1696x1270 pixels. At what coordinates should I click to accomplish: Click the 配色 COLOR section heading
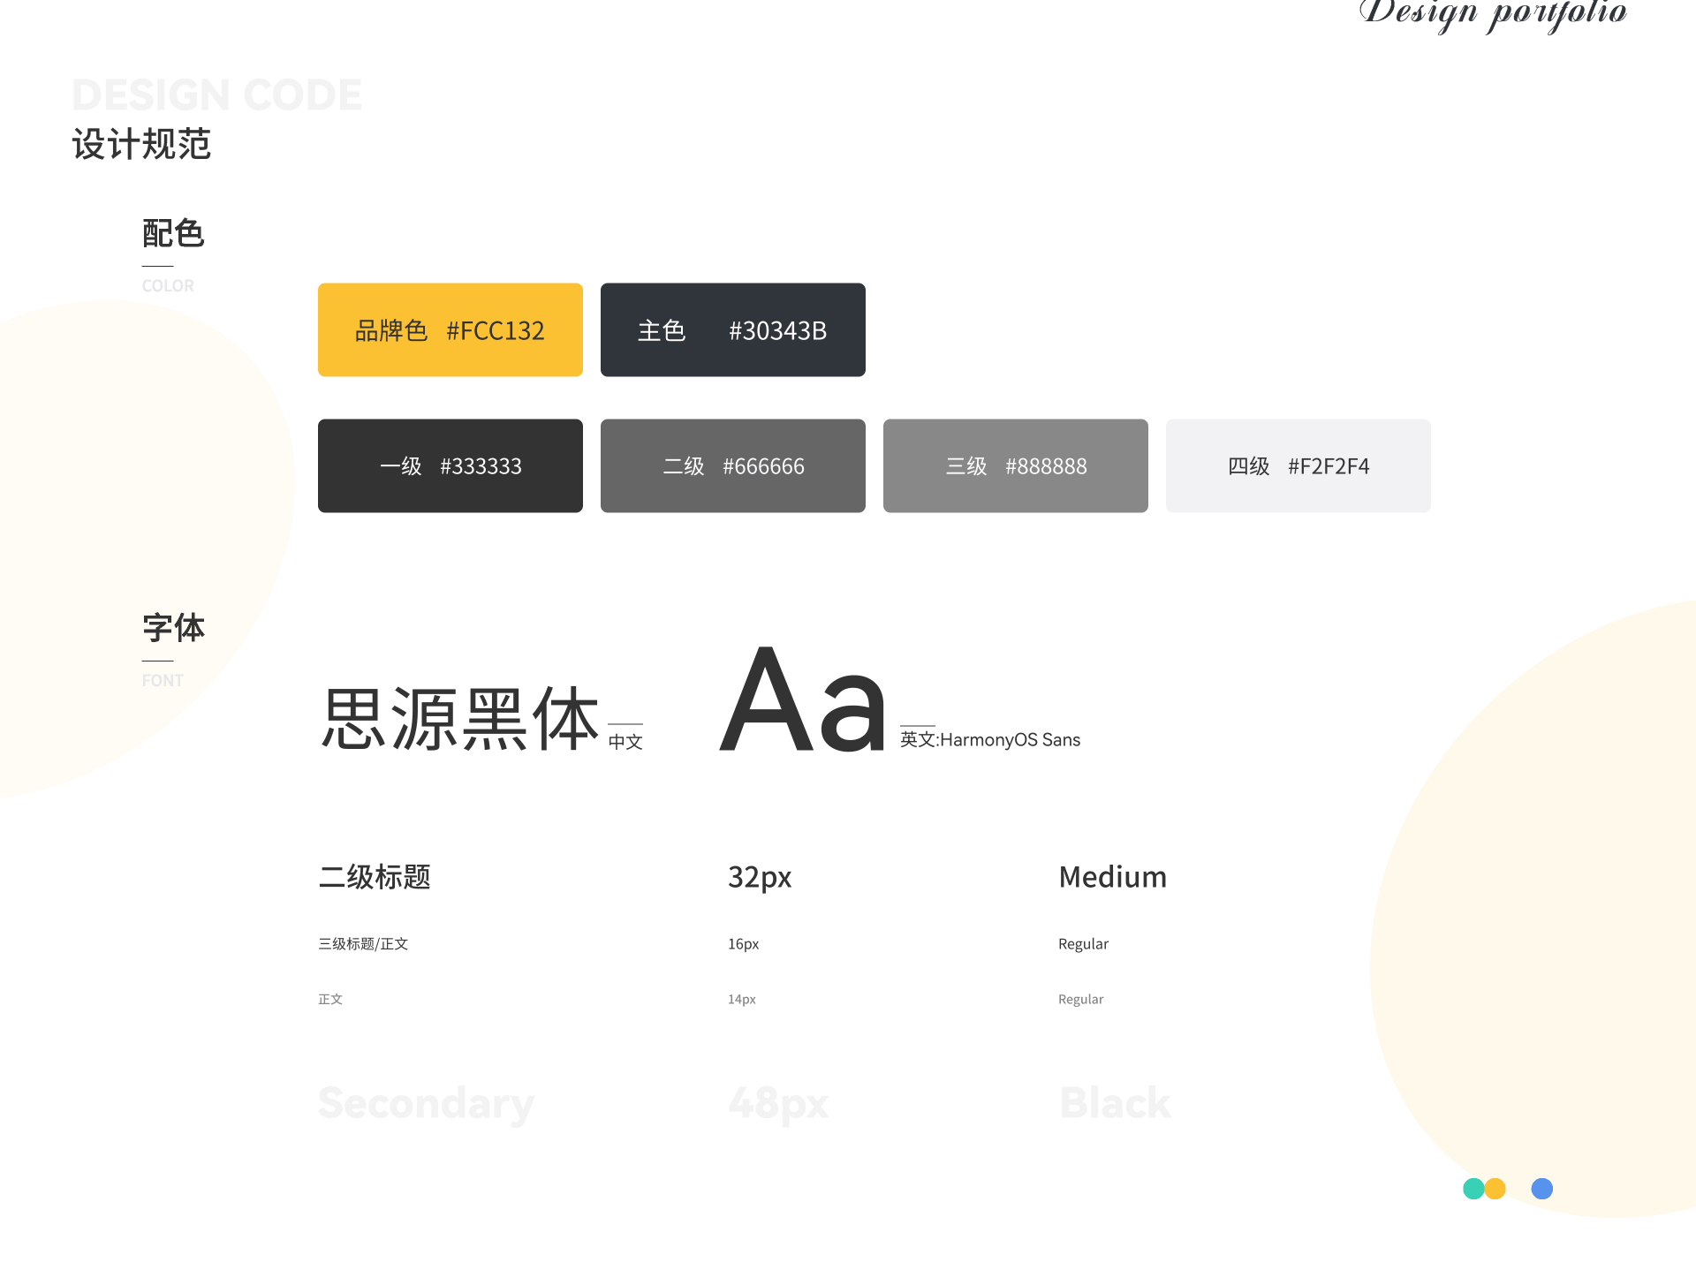[x=172, y=234]
